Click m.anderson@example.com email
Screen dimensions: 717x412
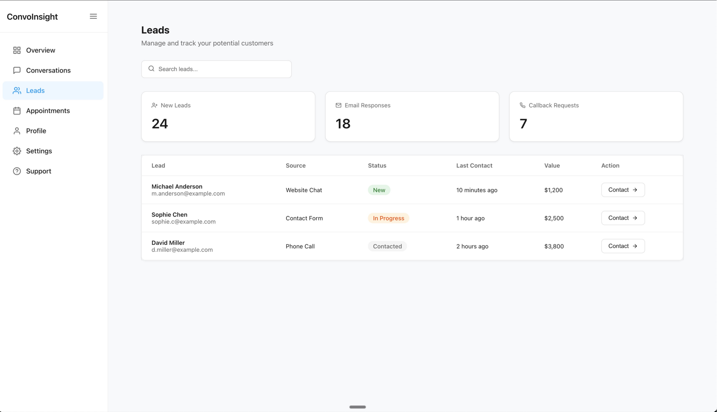188,193
